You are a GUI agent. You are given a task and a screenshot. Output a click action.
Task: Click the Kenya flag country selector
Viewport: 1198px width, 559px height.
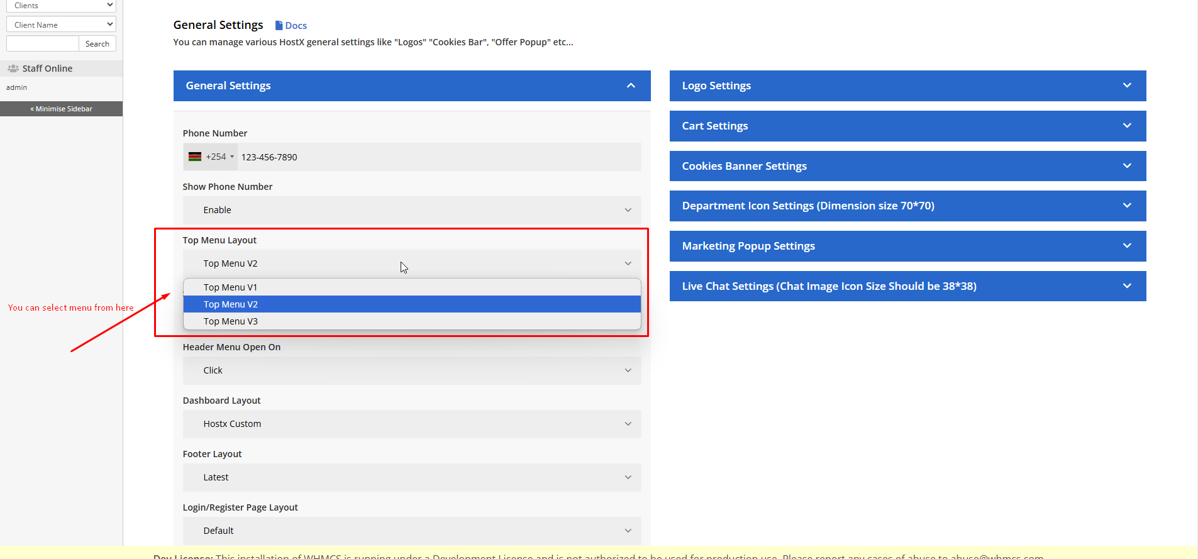[x=195, y=157]
